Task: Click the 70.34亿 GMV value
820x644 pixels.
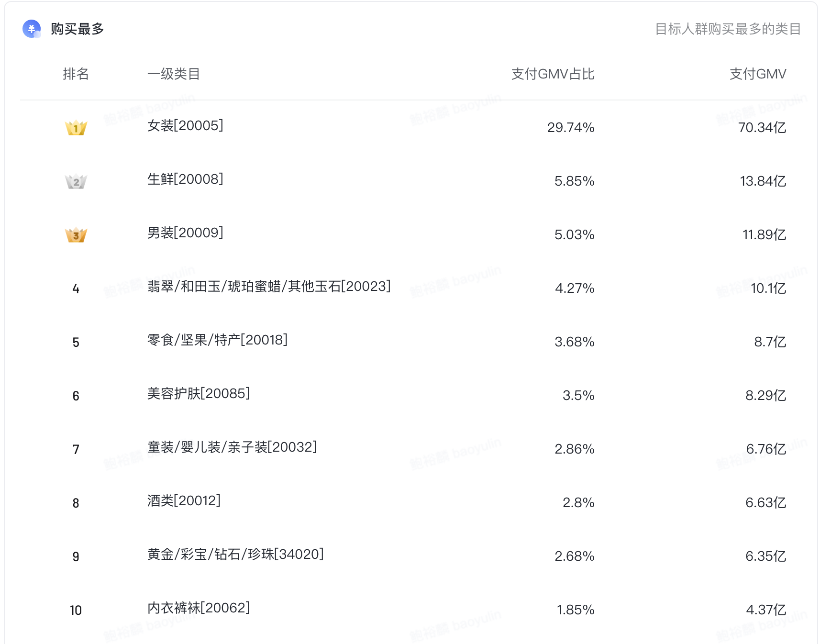Action: click(x=762, y=128)
